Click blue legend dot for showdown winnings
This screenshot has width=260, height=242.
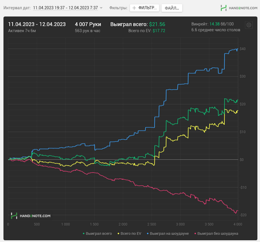point(148,233)
